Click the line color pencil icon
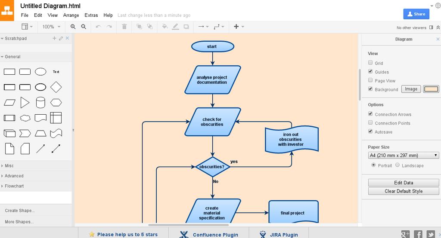The image size is (441, 238). (x=176, y=27)
